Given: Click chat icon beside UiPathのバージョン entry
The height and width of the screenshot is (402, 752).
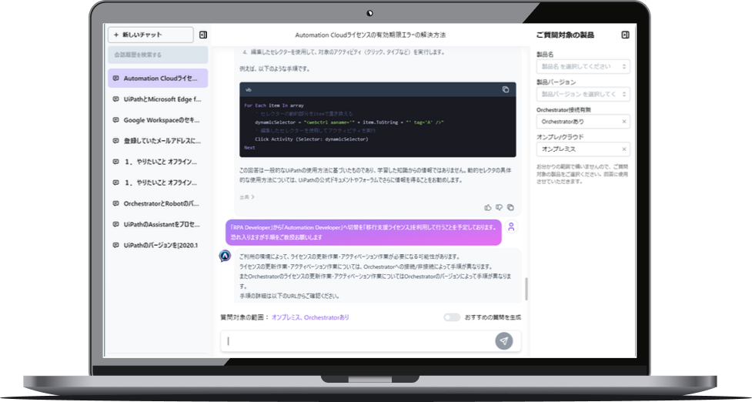Looking at the screenshot, I should click(115, 245).
